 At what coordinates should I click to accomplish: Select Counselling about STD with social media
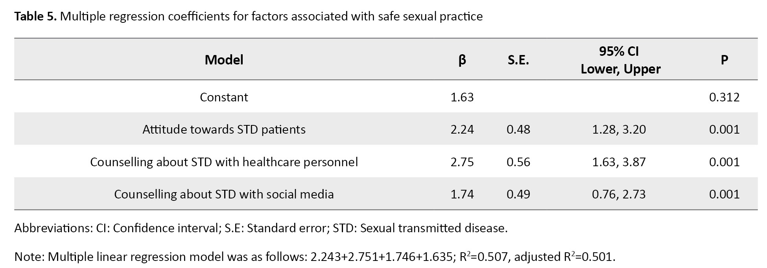point(224,194)
